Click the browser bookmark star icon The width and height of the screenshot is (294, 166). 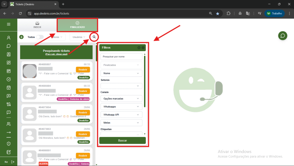tap(218, 14)
